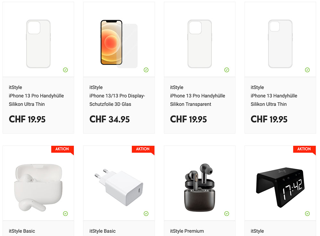Open iPhone 13 Pro Handyhülle Silikon Transparent
Image resolution: width=320 pixels, height=236 pixels.
pos(197,100)
